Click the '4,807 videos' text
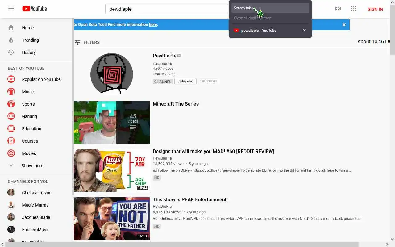 point(163,69)
